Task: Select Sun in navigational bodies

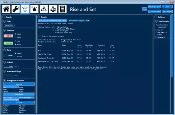Action: pos(11,88)
